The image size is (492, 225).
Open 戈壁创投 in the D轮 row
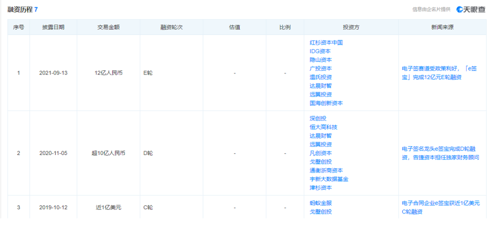(x=321, y=162)
